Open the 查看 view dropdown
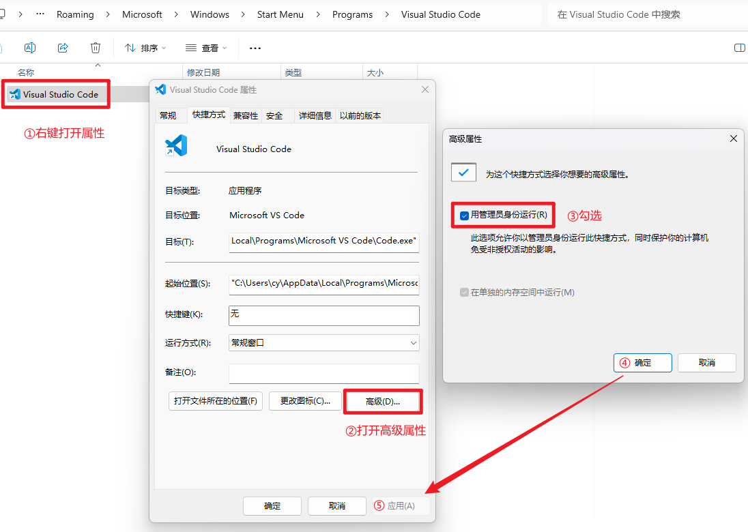The height and width of the screenshot is (532, 748). [x=206, y=48]
